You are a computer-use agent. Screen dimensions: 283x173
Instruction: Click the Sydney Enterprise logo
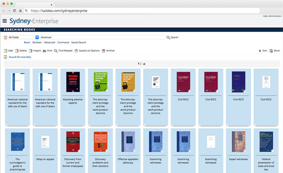[x=34, y=21]
